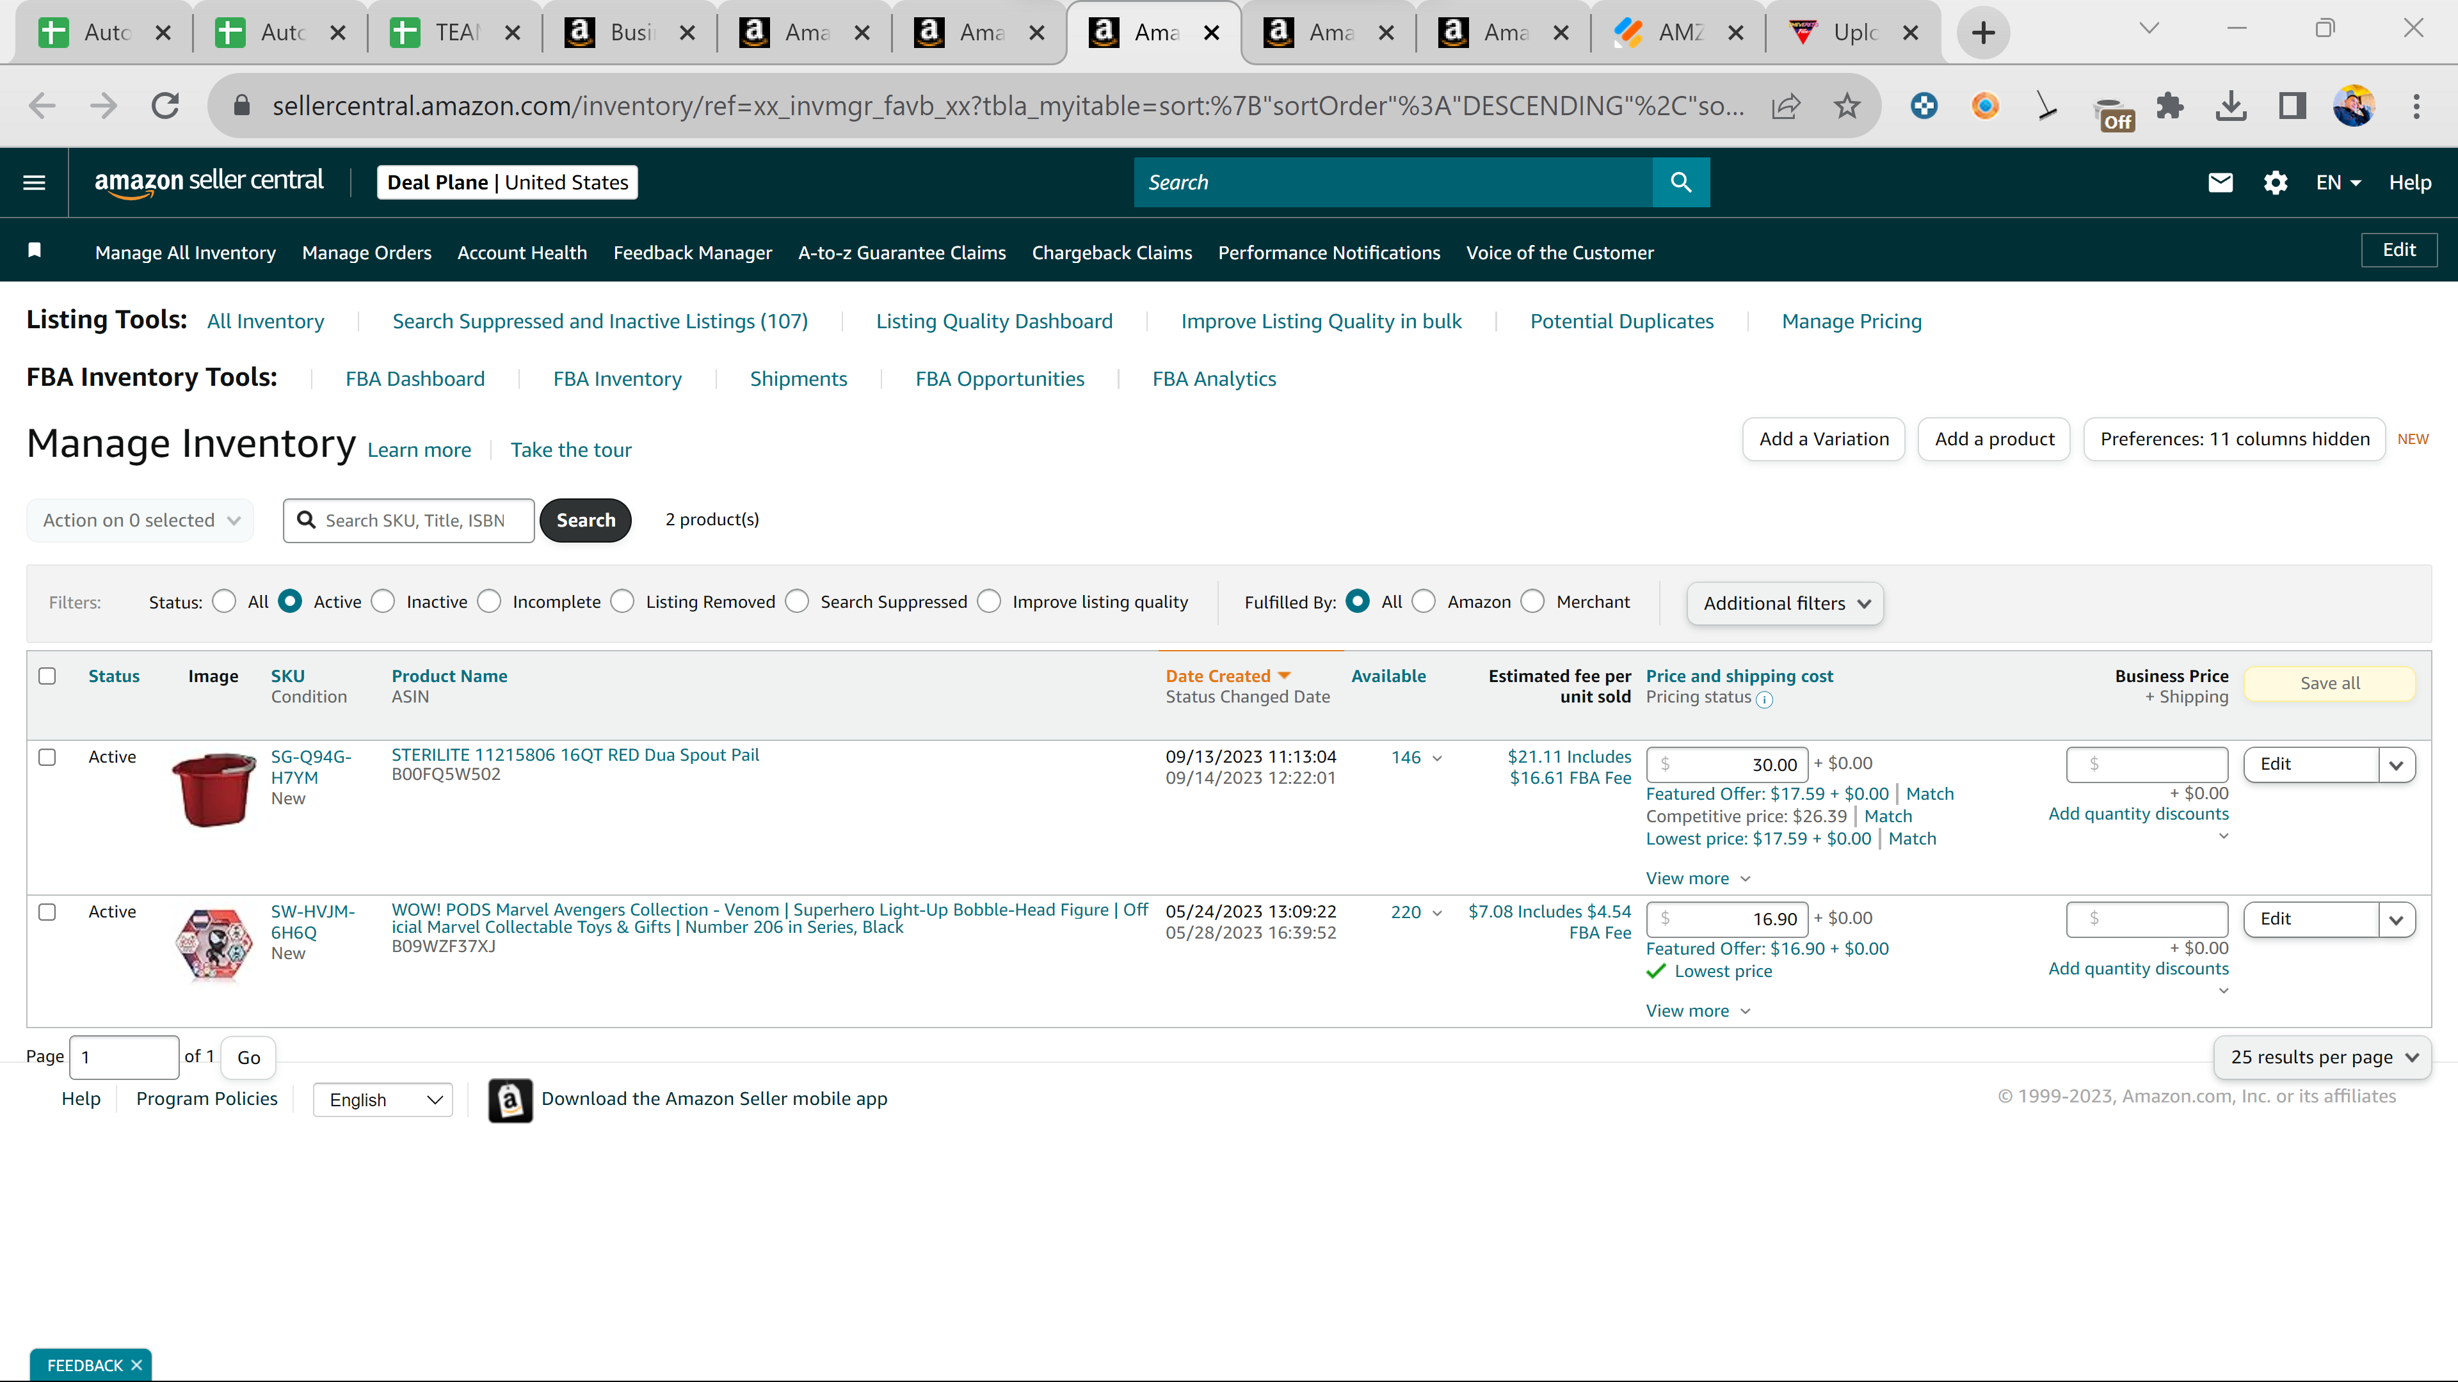Go to FBA Dashboard tool
This screenshot has height=1382, width=2458.
pos(415,379)
